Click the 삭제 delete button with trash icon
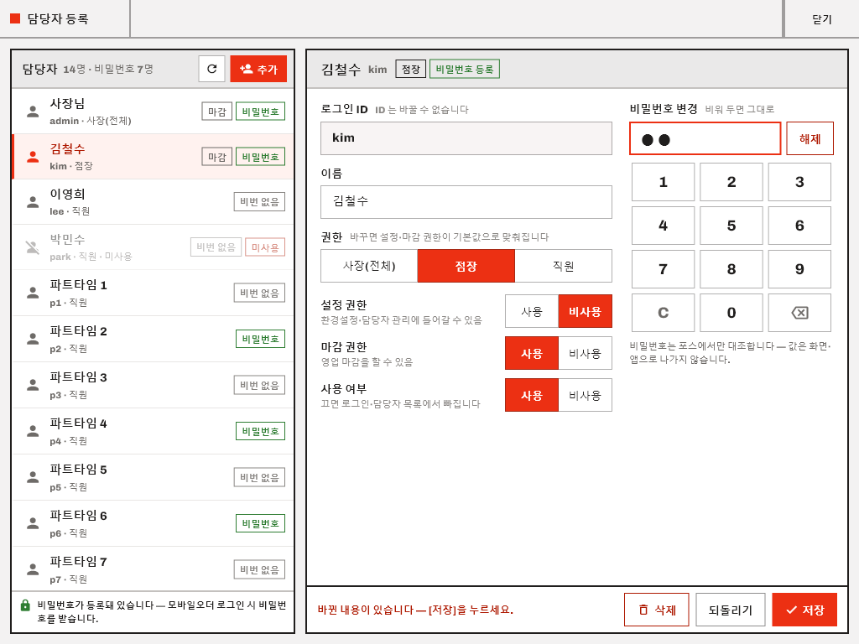This screenshot has height=644, width=859. 656,610
